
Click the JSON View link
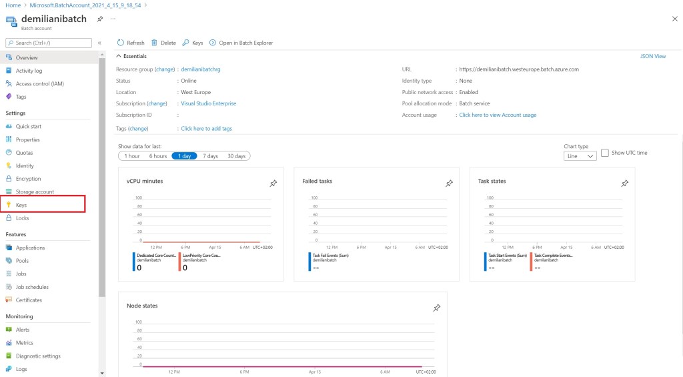pyautogui.click(x=652, y=56)
